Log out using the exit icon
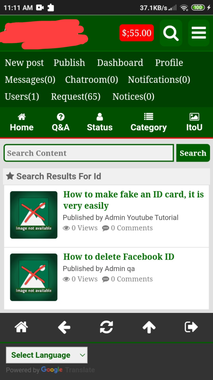213x380 pixels. click(191, 327)
